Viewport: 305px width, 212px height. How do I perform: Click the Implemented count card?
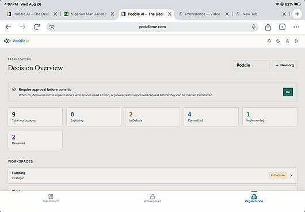[x=270, y=117]
